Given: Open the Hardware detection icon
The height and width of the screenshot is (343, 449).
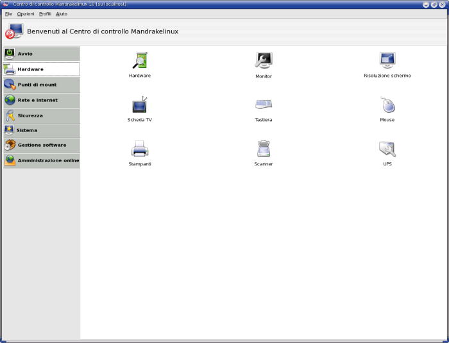Looking at the screenshot, I should 139,61.
